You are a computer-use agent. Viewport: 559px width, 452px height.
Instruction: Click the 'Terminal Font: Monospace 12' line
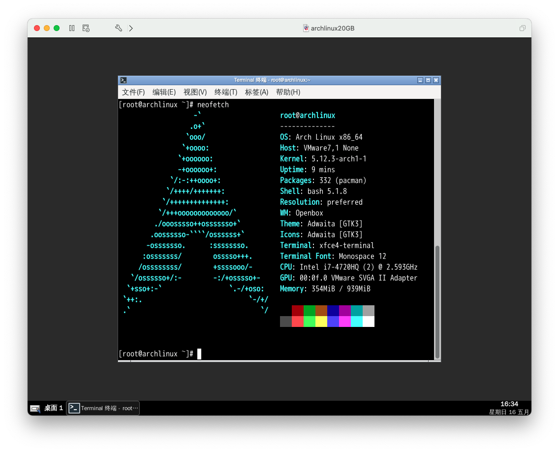coord(333,256)
